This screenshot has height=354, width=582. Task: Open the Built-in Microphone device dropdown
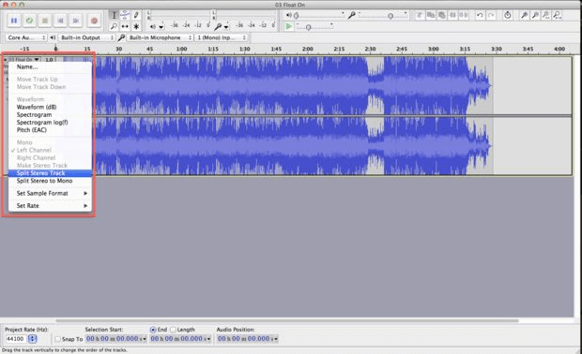pyautogui.click(x=160, y=37)
